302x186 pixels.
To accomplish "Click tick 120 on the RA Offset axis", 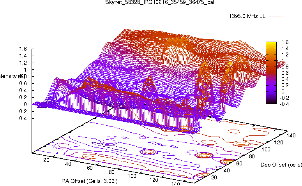I will pyautogui.click(x=154, y=180).
